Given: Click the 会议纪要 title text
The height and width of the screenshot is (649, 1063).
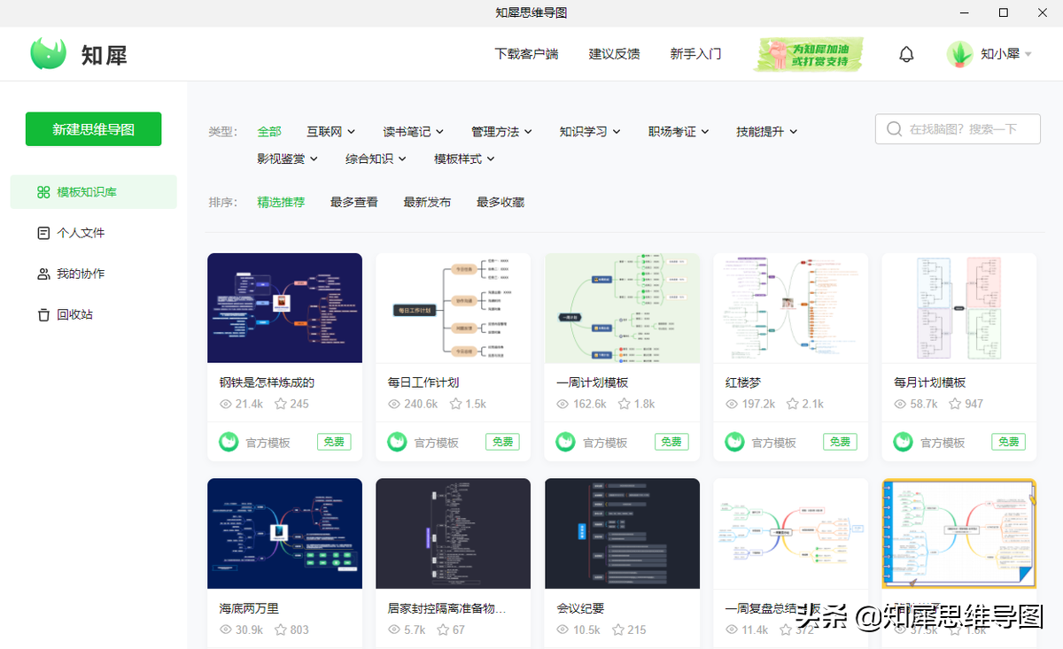Looking at the screenshot, I should (580, 608).
